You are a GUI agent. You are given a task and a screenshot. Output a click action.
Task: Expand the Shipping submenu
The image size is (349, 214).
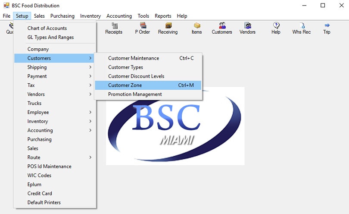pos(55,67)
